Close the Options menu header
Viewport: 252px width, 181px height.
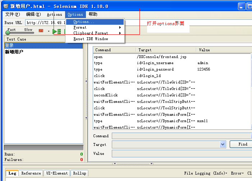pos(75,14)
